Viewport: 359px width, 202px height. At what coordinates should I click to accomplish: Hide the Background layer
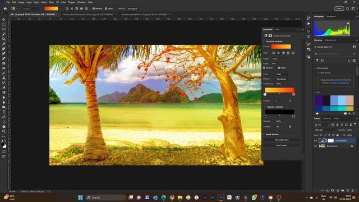coord(315,146)
